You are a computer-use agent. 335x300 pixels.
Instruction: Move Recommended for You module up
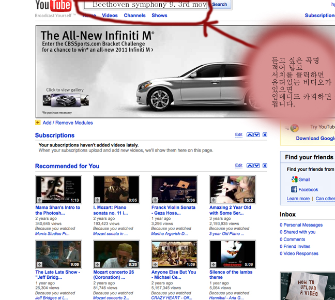click(250, 166)
